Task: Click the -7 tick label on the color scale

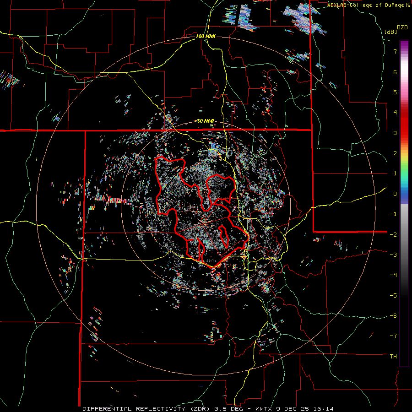Action: 393,336
